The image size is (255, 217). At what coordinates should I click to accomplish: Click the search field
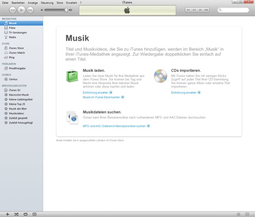tap(233, 10)
